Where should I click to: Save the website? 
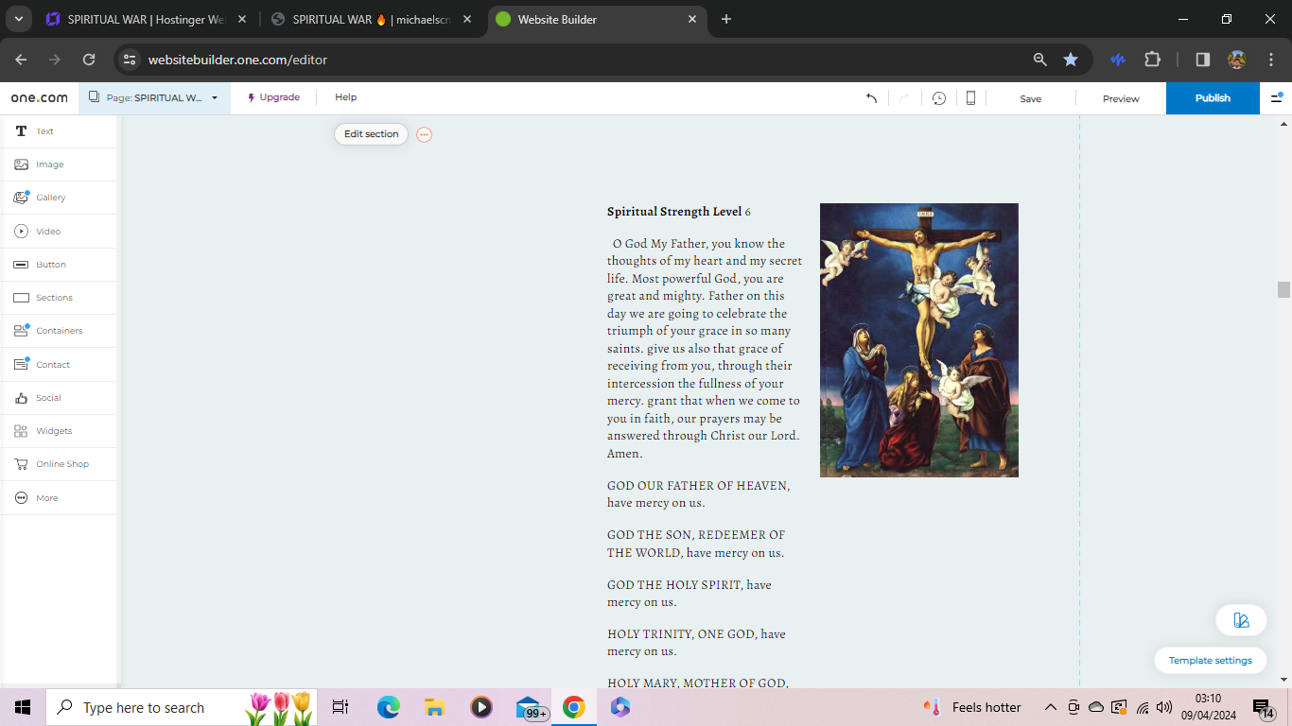pyautogui.click(x=1030, y=98)
